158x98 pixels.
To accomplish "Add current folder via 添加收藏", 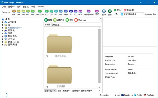I will point(129,10).
